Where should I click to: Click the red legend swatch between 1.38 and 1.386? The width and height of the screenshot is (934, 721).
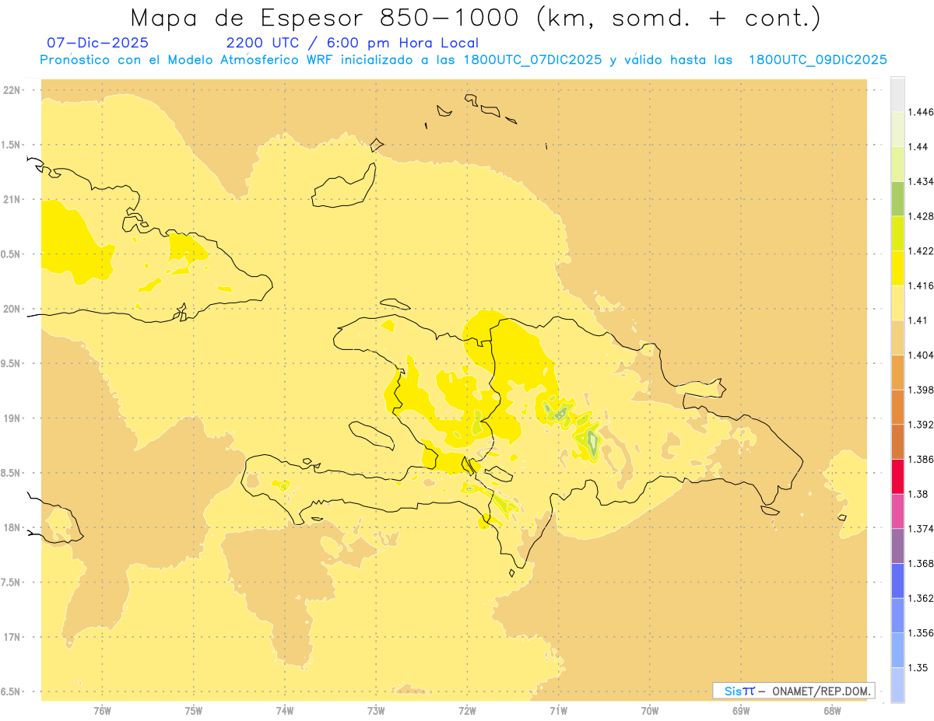(x=897, y=477)
